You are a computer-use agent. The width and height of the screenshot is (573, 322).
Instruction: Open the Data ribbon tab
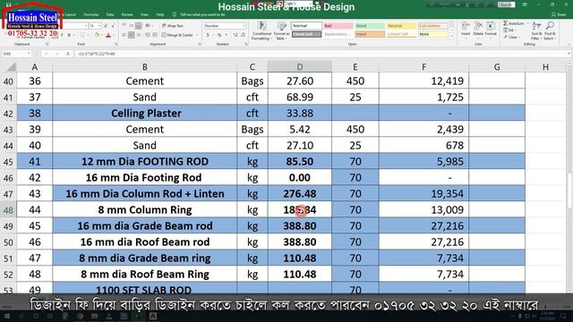110,14
